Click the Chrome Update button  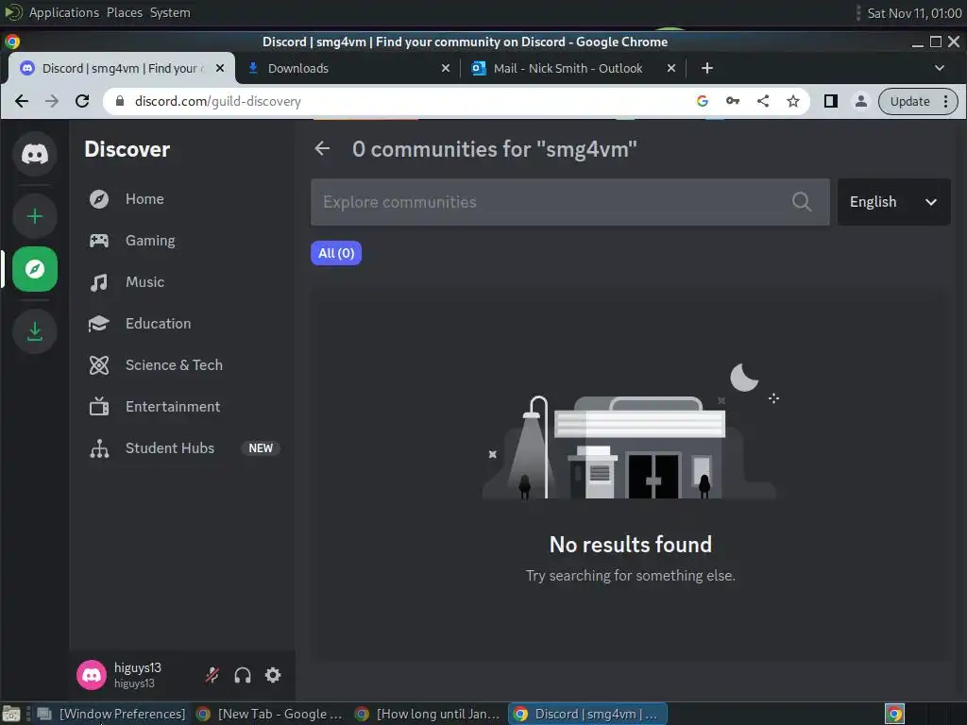[x=909, y=101]
